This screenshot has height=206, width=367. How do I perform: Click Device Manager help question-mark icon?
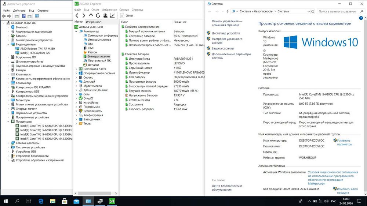click(23, 16)
